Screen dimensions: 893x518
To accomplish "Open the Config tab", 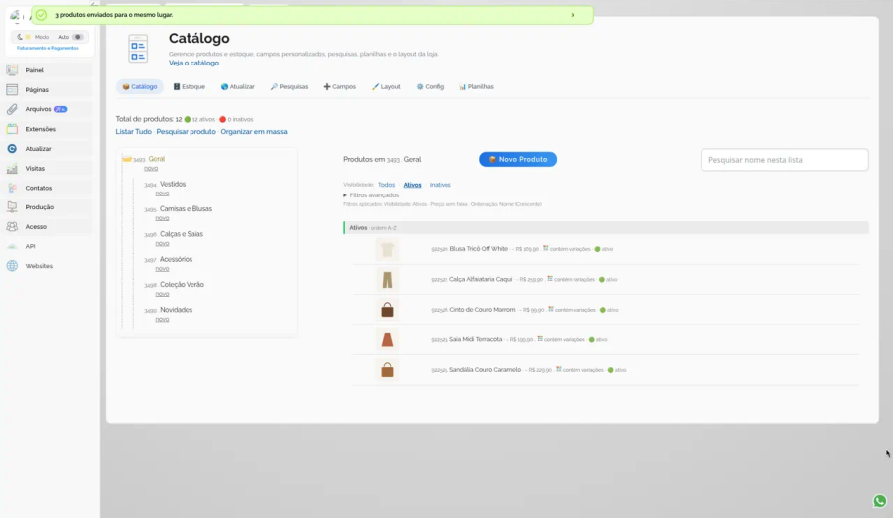I will (x=430, y=87).
